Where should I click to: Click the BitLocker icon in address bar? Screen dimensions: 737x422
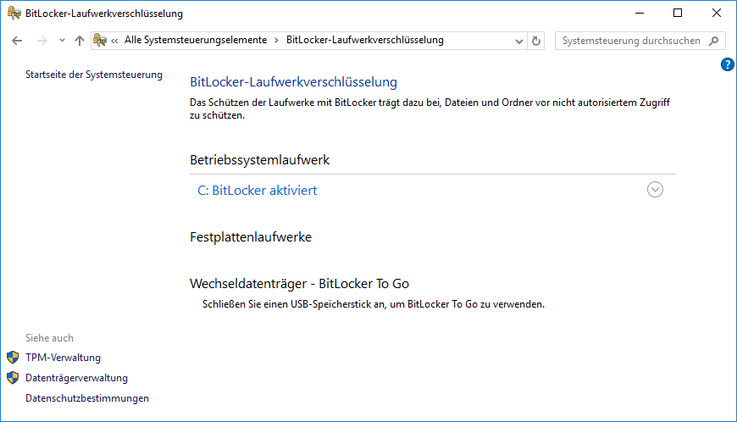click(100, 41)
